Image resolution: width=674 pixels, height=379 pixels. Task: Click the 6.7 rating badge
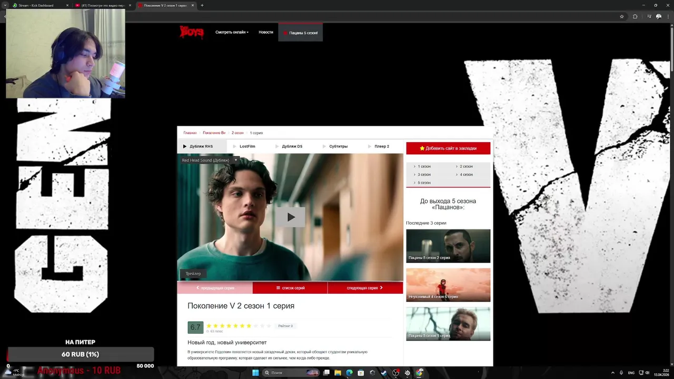[195, 327]
